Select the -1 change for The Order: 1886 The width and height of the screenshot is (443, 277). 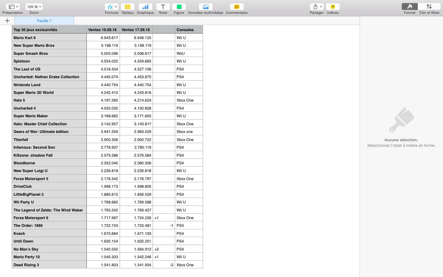point(164,225)
